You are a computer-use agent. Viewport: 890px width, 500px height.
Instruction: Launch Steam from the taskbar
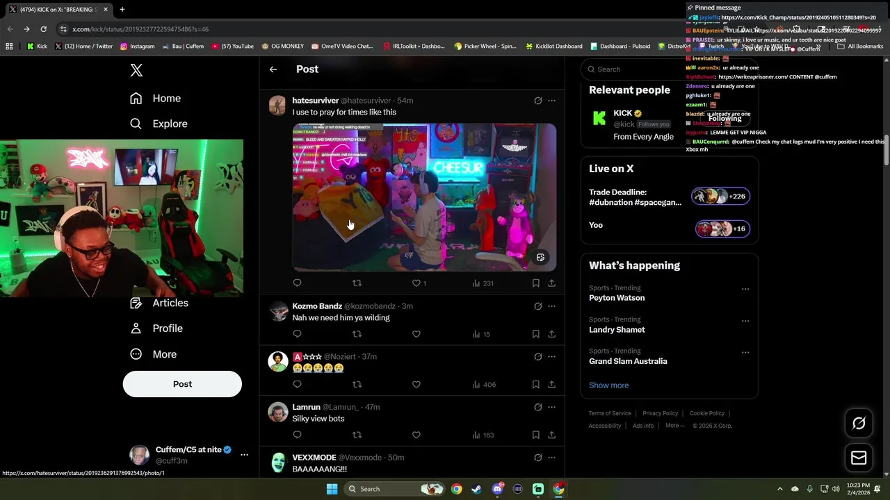tap(476, 489)
